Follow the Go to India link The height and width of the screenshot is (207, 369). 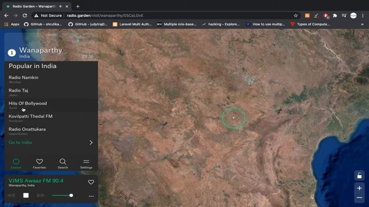20,143
